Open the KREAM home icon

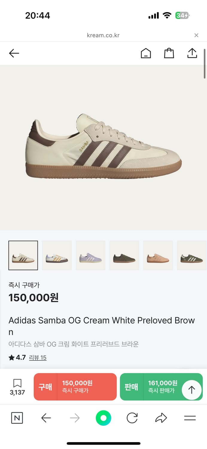[146, 53]
